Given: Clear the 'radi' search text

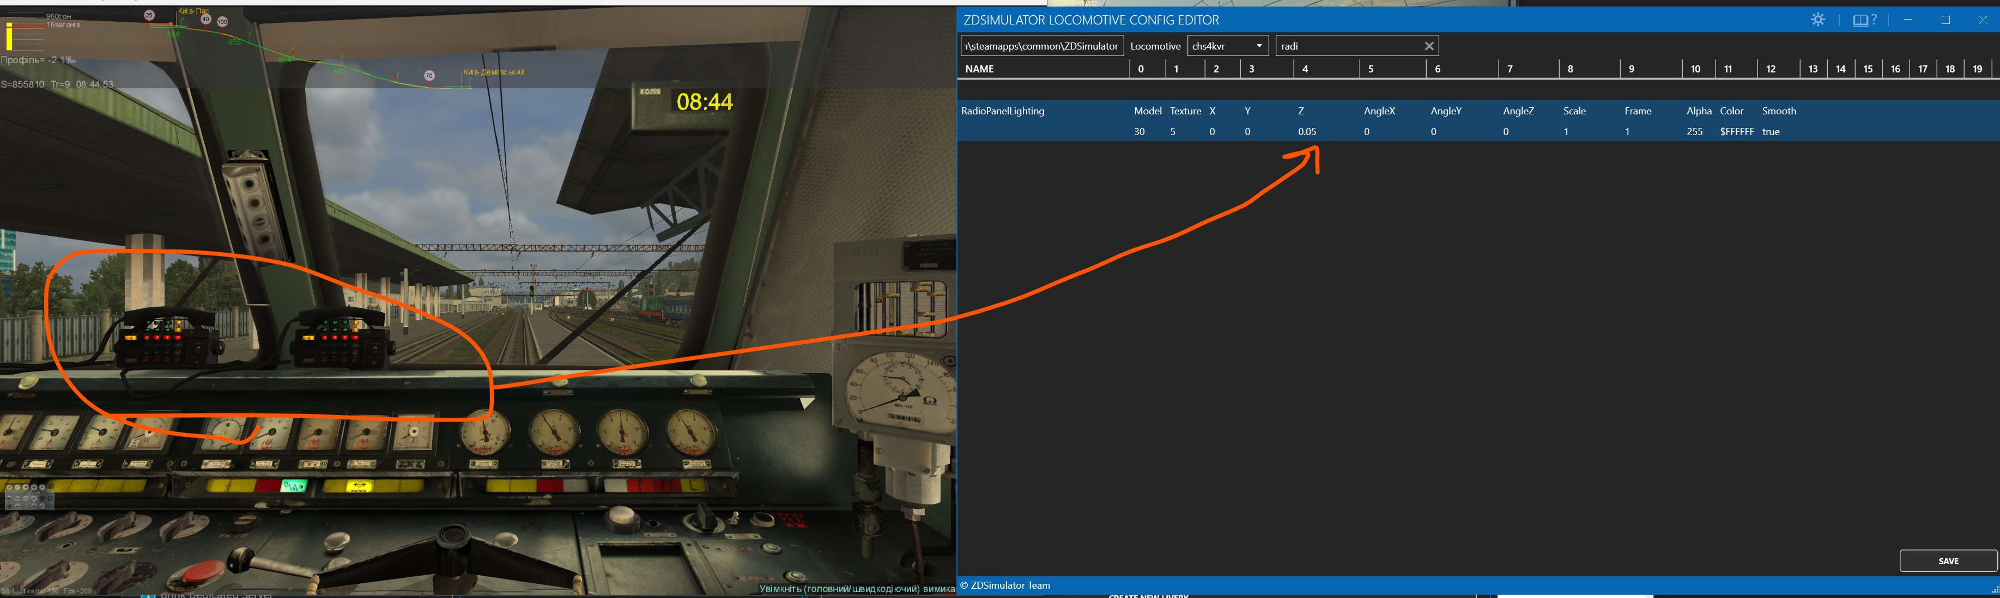Looking at the screenshot, I should tap(1428, 46).
